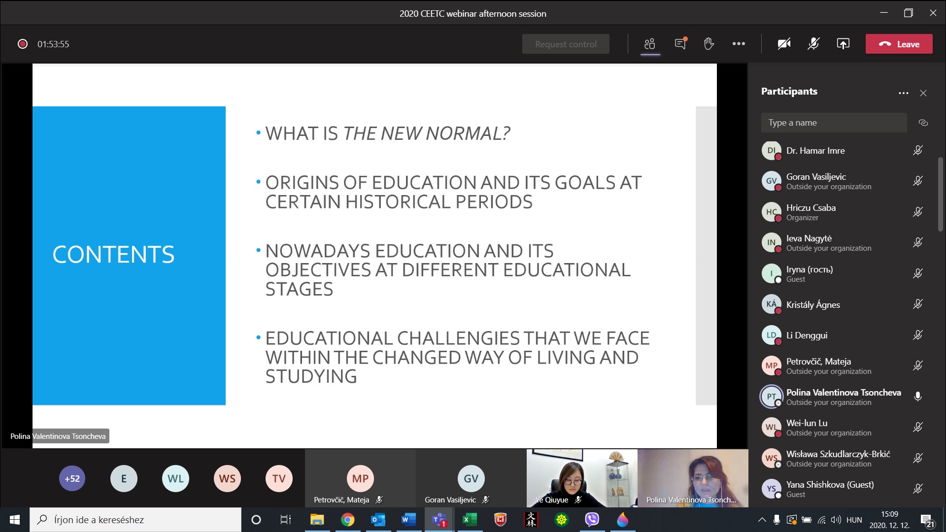Click the +52 more participants avatar
Image resolution: width=946 pixels, height=532 pixels.
tap(72, 478)
